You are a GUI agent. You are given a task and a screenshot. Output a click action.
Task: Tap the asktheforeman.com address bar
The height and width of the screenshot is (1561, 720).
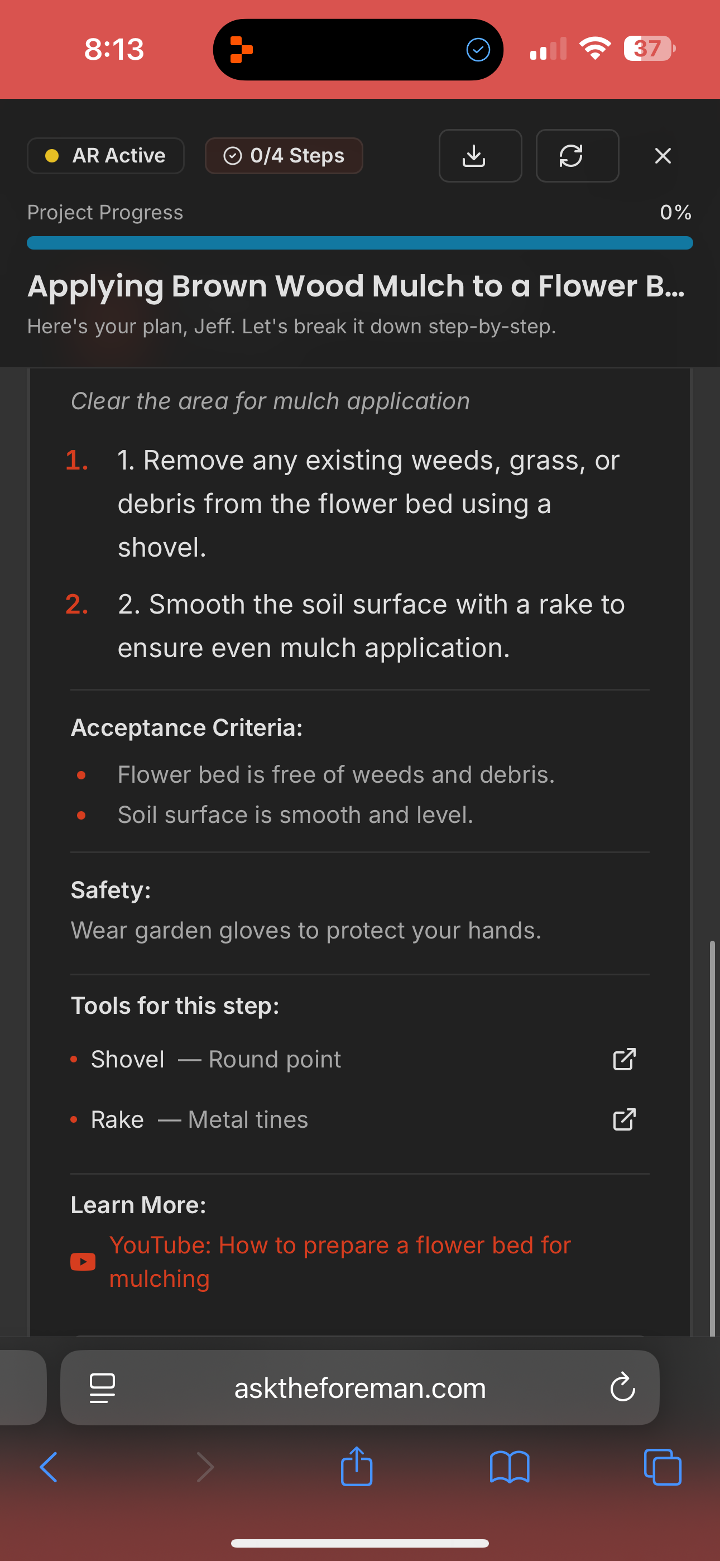coord(359,1388)
